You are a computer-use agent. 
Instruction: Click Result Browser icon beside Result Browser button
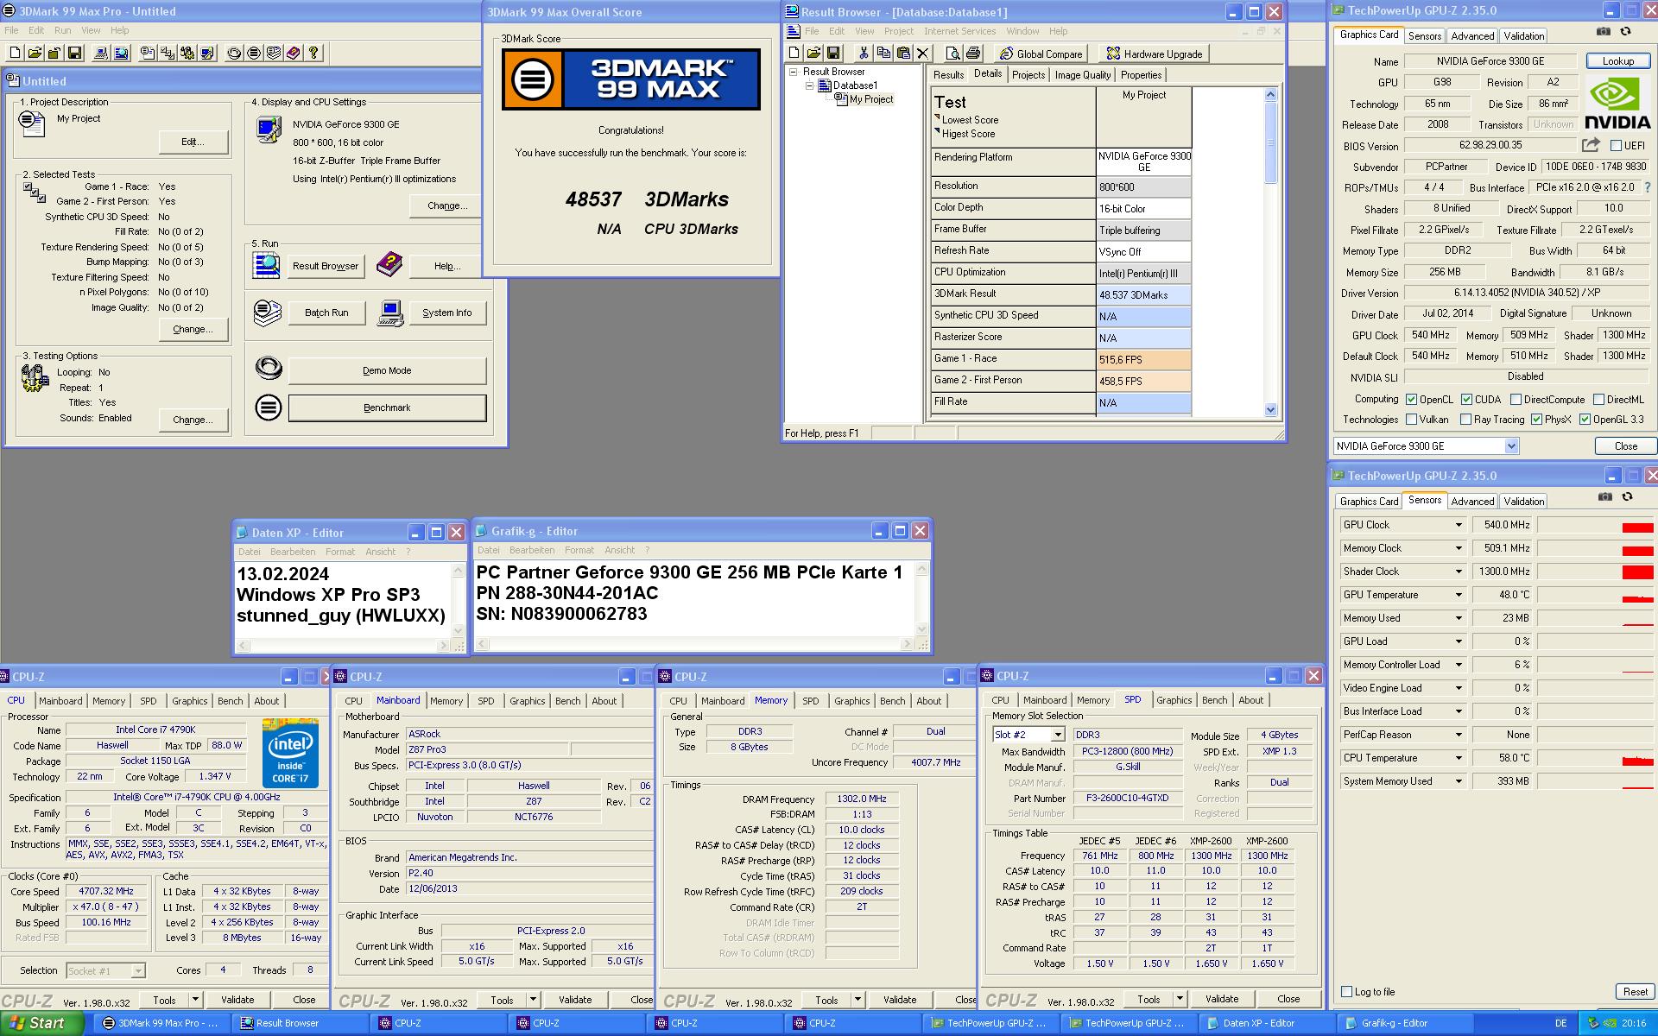[268, 265]
